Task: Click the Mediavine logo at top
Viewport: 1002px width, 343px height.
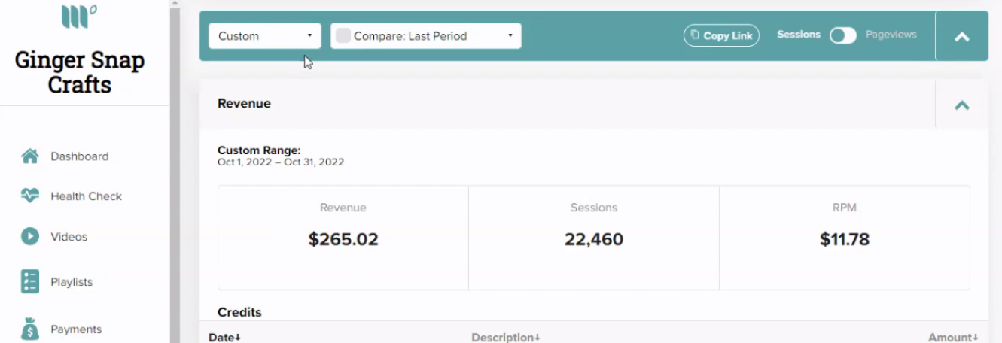Action: (x=79, y=17)
